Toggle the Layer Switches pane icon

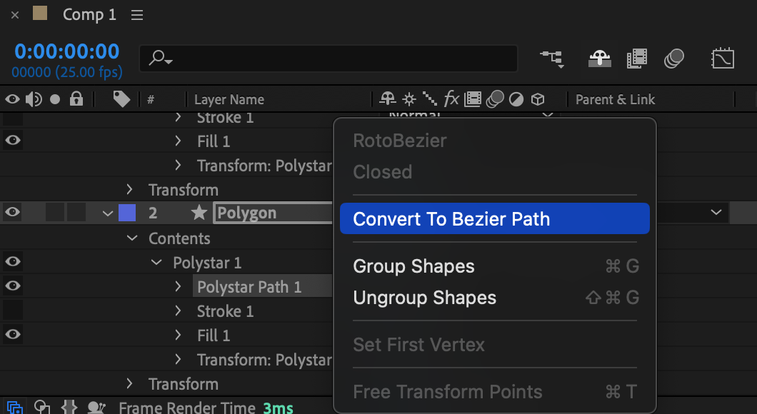click(x=14, y=408)
